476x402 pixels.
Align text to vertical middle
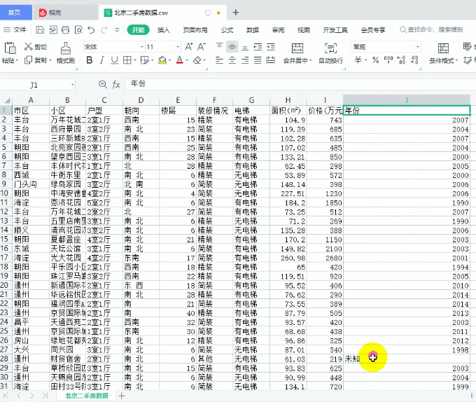point(232,47)
